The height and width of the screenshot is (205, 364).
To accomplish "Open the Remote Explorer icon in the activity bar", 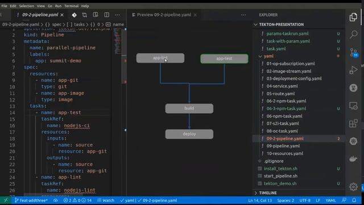I will (353, 106).
